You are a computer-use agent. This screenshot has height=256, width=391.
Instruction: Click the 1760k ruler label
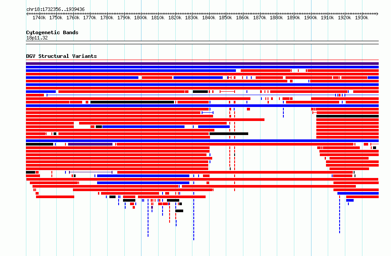73,18
